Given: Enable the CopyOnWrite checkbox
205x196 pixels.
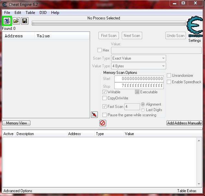Looking at the screenshot, I should [x=104, y=98].
